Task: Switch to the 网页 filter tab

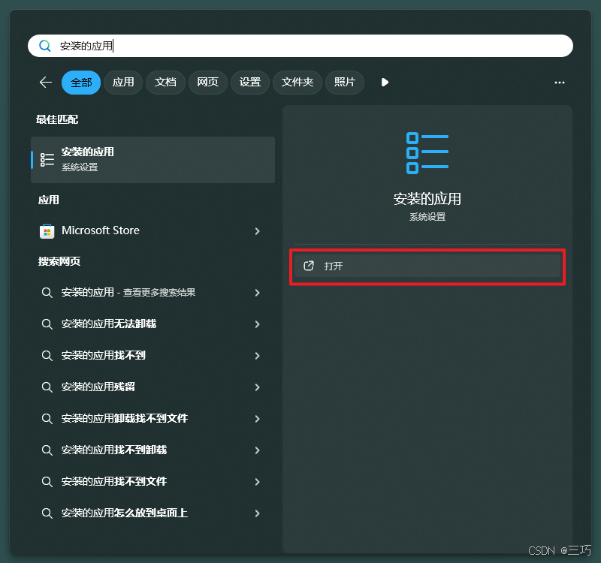Action: click(x=208, y=83)
